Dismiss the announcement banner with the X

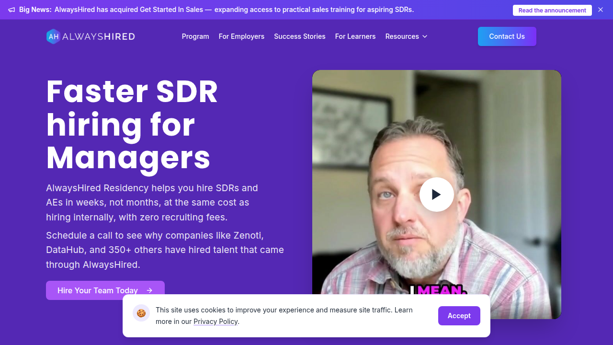tap(601, 10)
